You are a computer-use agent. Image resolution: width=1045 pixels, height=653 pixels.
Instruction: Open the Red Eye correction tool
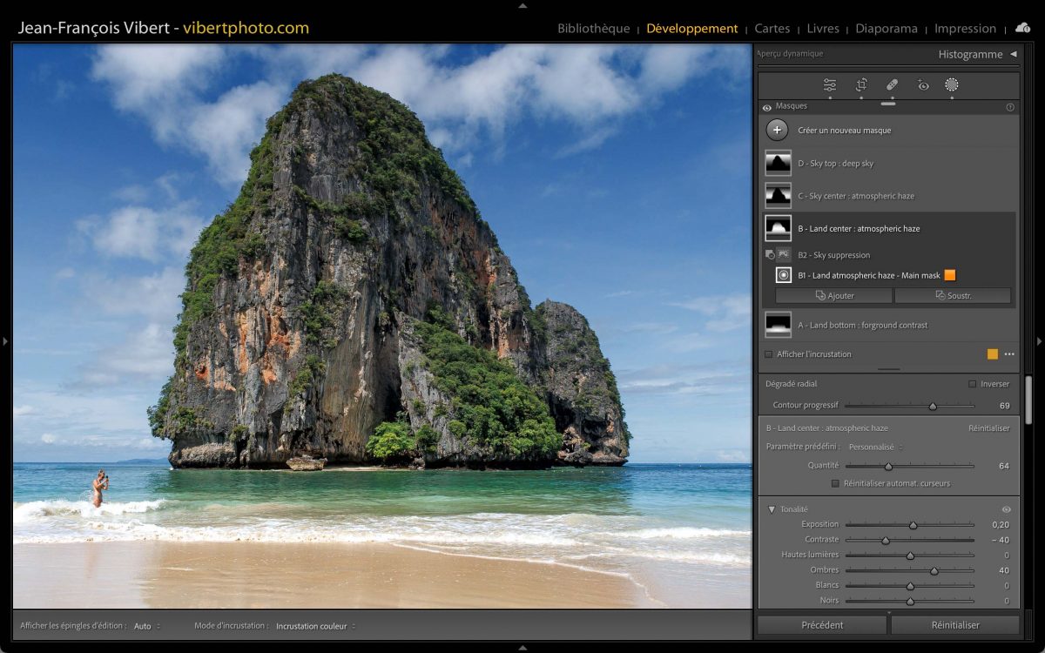(x=923, y=85)
